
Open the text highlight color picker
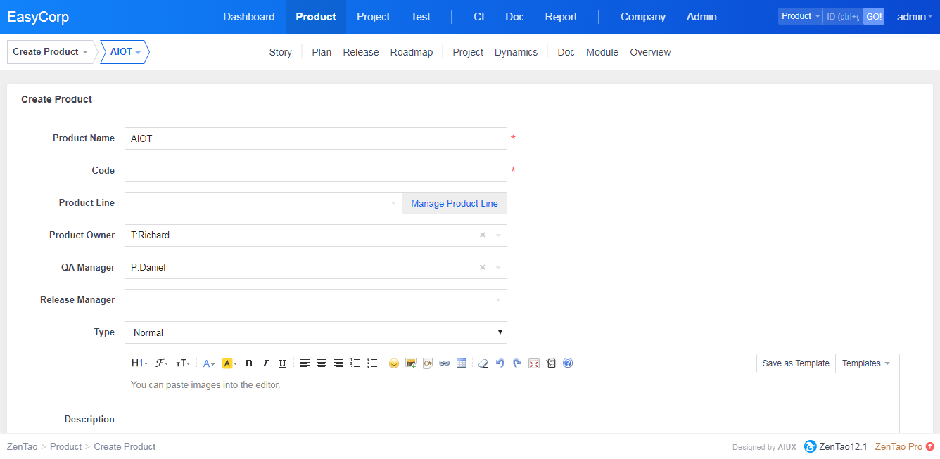[229, 363]
